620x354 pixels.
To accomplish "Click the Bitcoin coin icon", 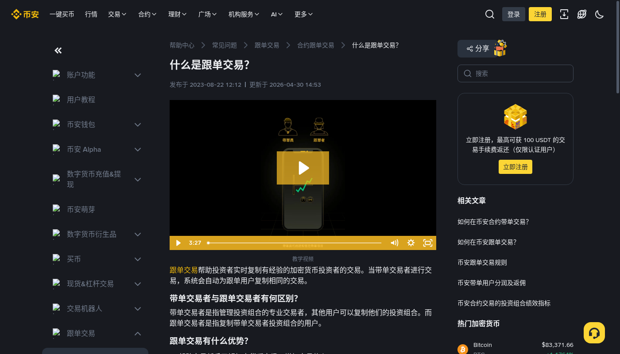I will pos(463,350).
